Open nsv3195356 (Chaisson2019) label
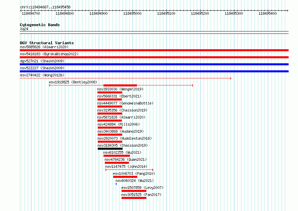The image size is (298, 211). point(122,110)
